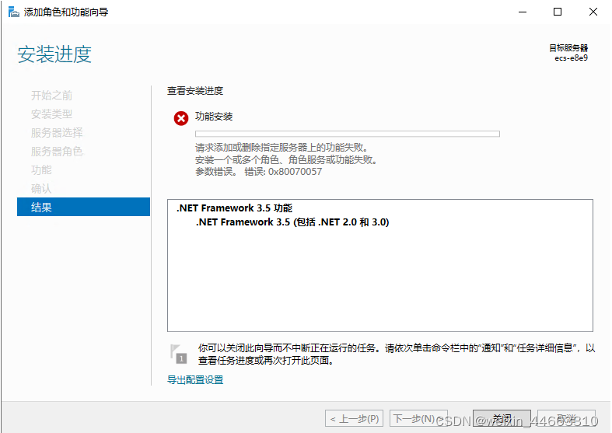Select the 安装类型 step in the sidebar
Screen dimensions: 612x433
[51, 114]
